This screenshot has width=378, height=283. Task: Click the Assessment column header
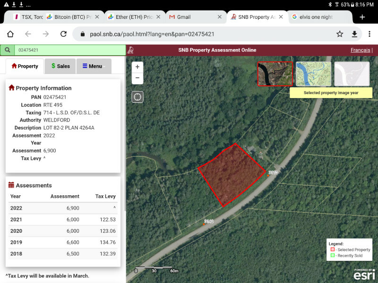click(65, 196)
